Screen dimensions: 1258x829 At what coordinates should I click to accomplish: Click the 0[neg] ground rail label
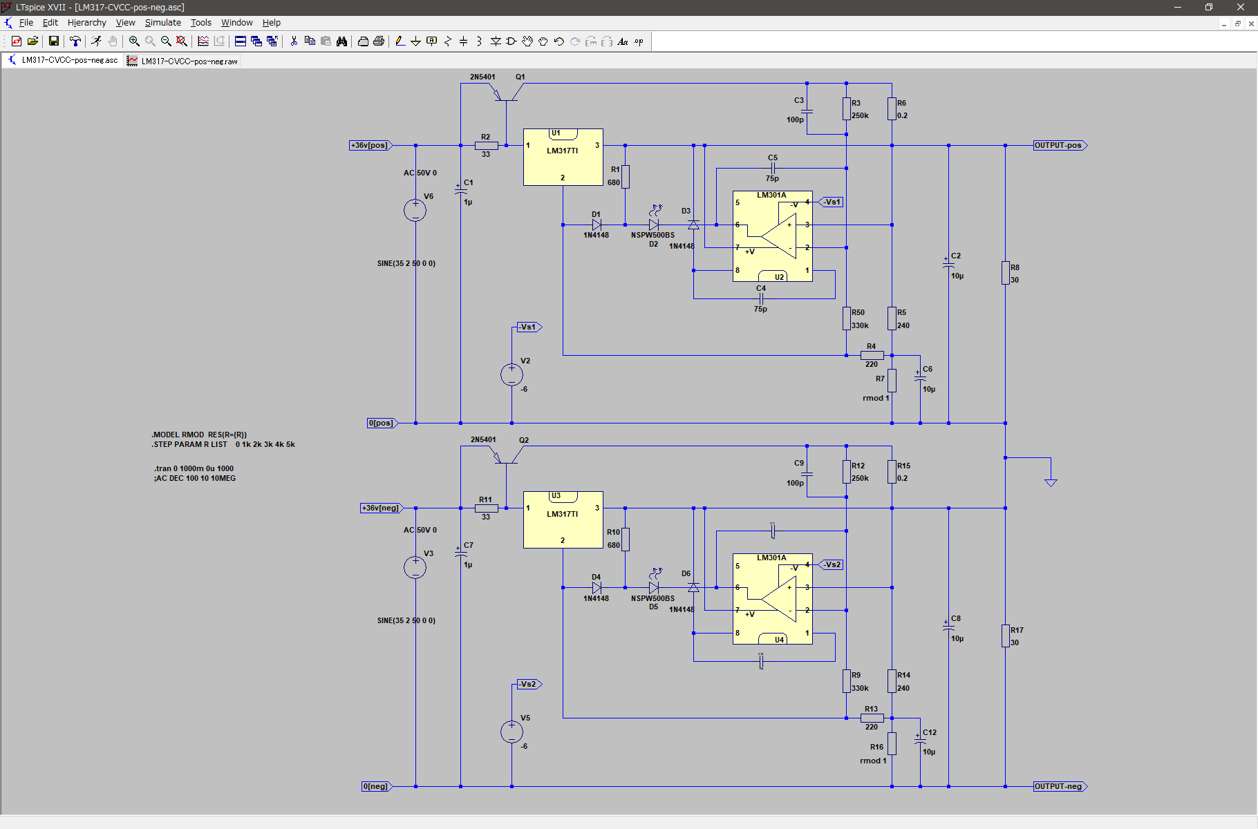click(x=377, y=786)
